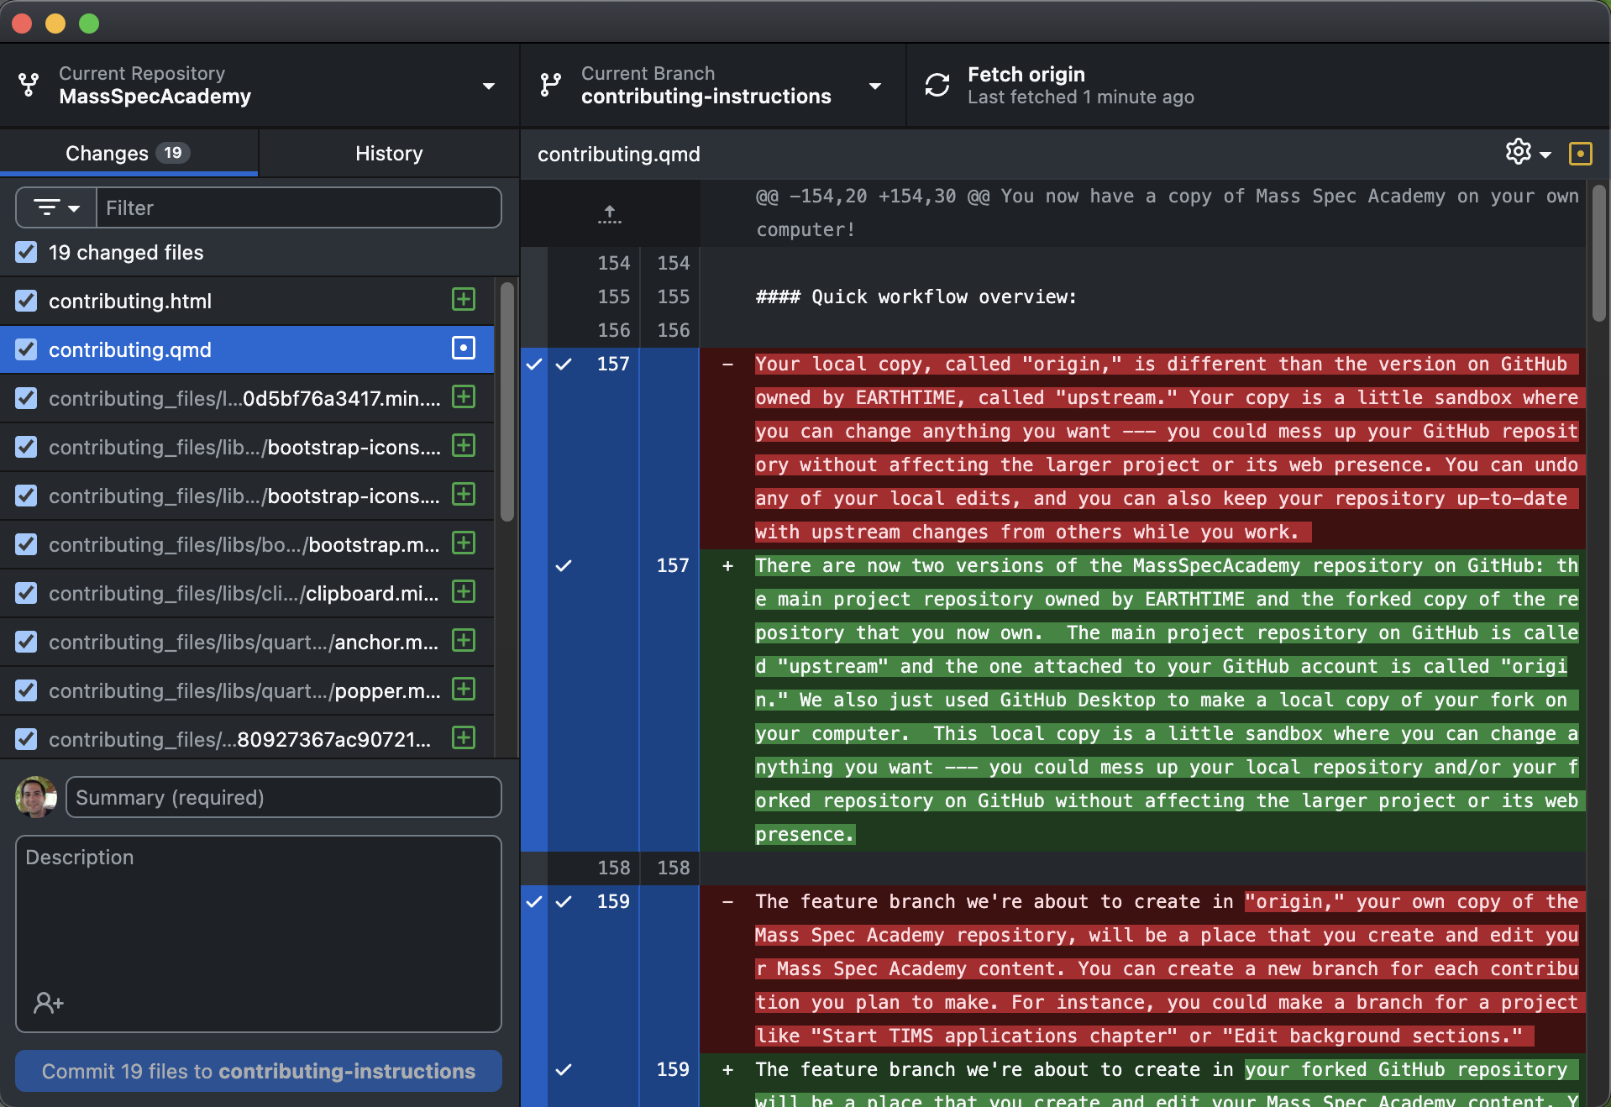Click the changed files list scrollbar
This screenshot has height=1107, width=1611.
[x=506, y=401]
